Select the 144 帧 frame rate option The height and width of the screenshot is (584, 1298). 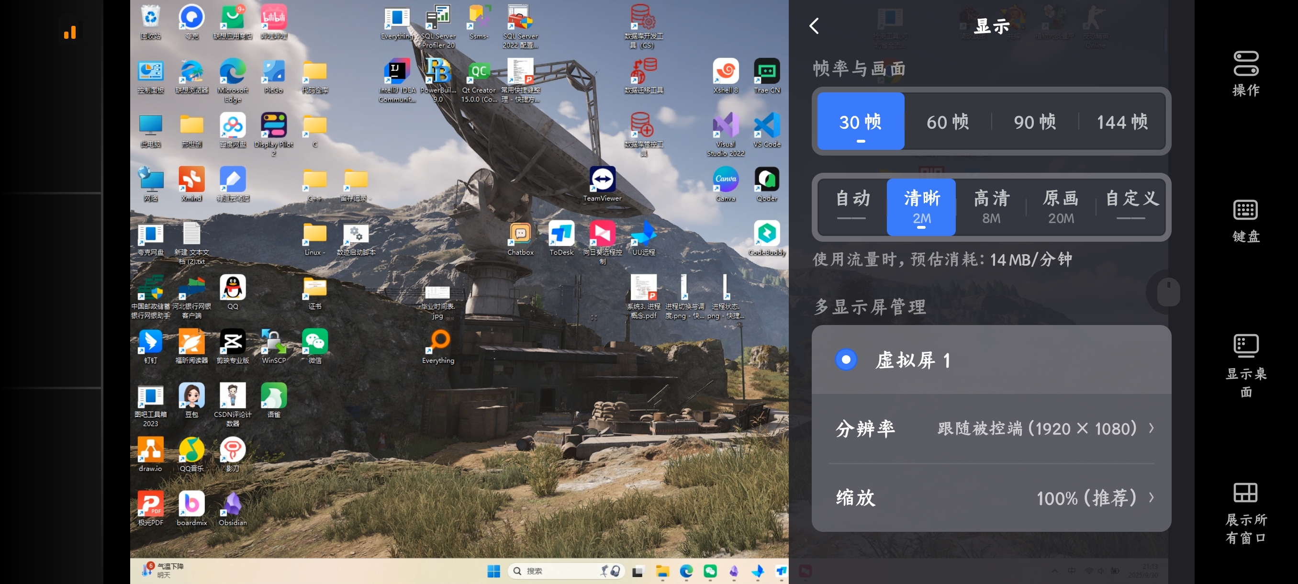coord(1122,122)
